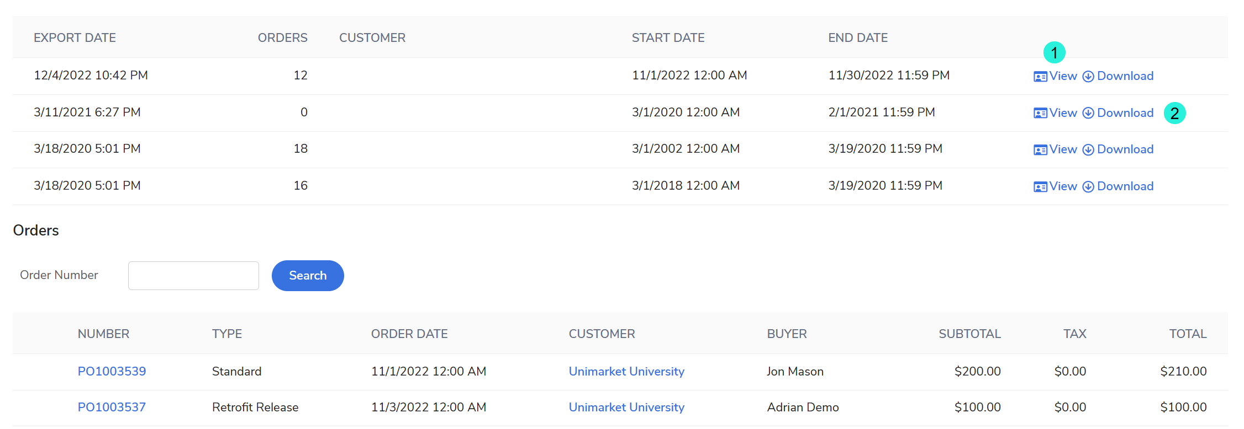Viewport: 1244px width, 429px height.
Task: Click Download icon for 18-order export row
Action: [1088, 150]
